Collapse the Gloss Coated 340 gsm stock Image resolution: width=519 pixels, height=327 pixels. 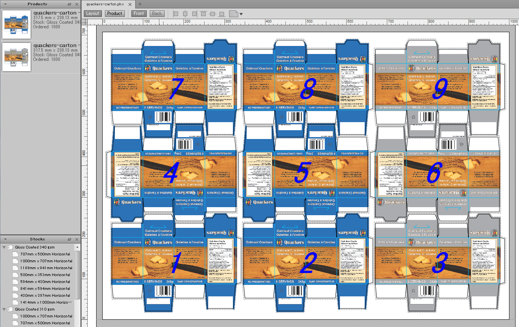click(4, 247)
